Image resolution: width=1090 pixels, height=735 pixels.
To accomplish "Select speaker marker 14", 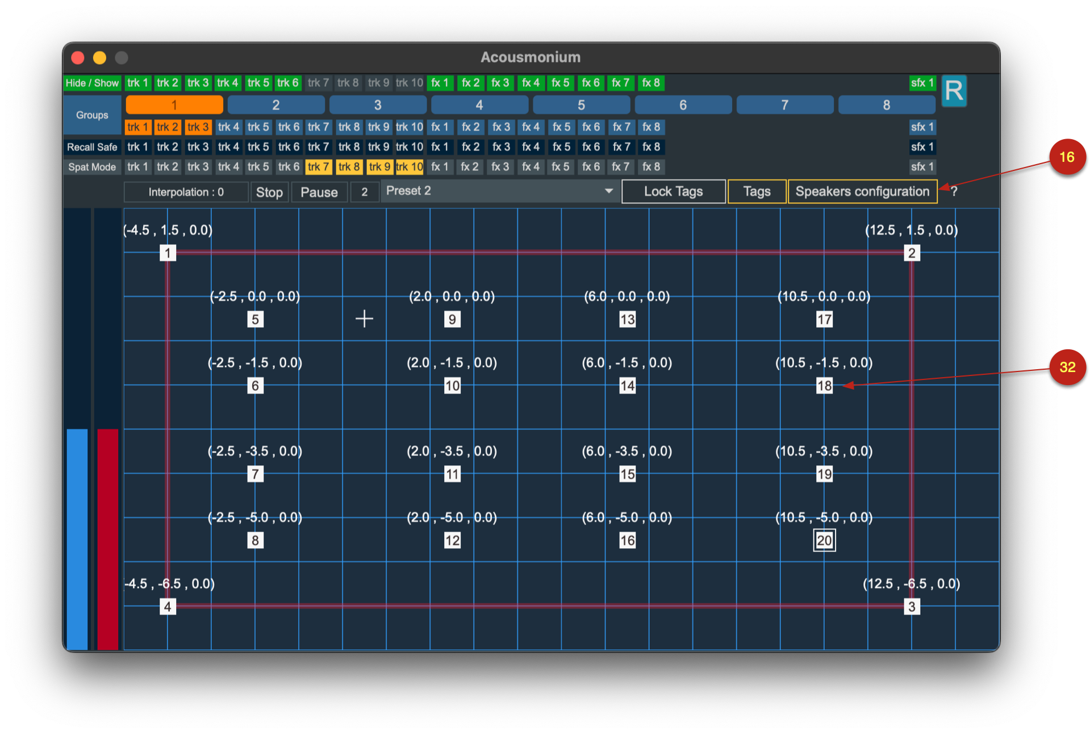I will click(627, 386).
